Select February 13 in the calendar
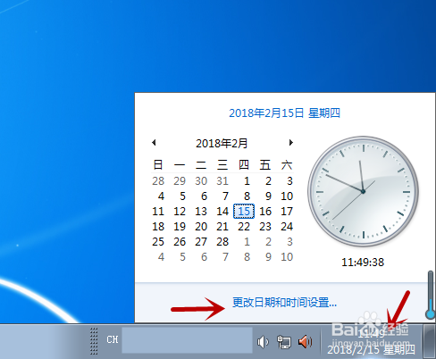 pyautogui.click(x=201, y=212)
